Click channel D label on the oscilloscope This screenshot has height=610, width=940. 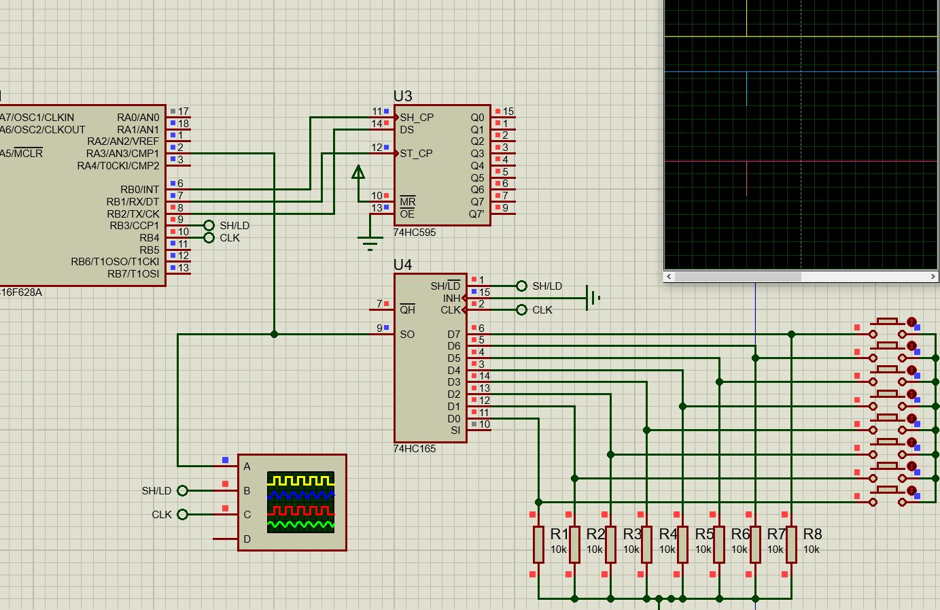pos(247,539)
